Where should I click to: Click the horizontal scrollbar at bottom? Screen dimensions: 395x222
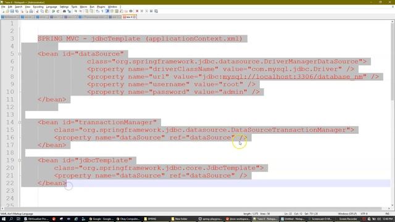193,208
